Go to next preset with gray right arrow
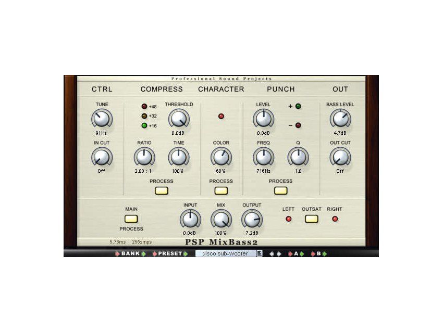The width and height of the screenshot is (443, 332). tap(279, 253)
